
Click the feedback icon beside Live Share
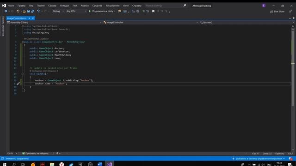(x=290, y=12)
